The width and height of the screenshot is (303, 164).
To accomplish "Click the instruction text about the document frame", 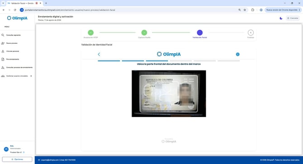I will 169,64.
